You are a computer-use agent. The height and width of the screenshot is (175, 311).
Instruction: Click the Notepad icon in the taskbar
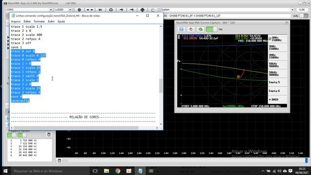point(140,171)
